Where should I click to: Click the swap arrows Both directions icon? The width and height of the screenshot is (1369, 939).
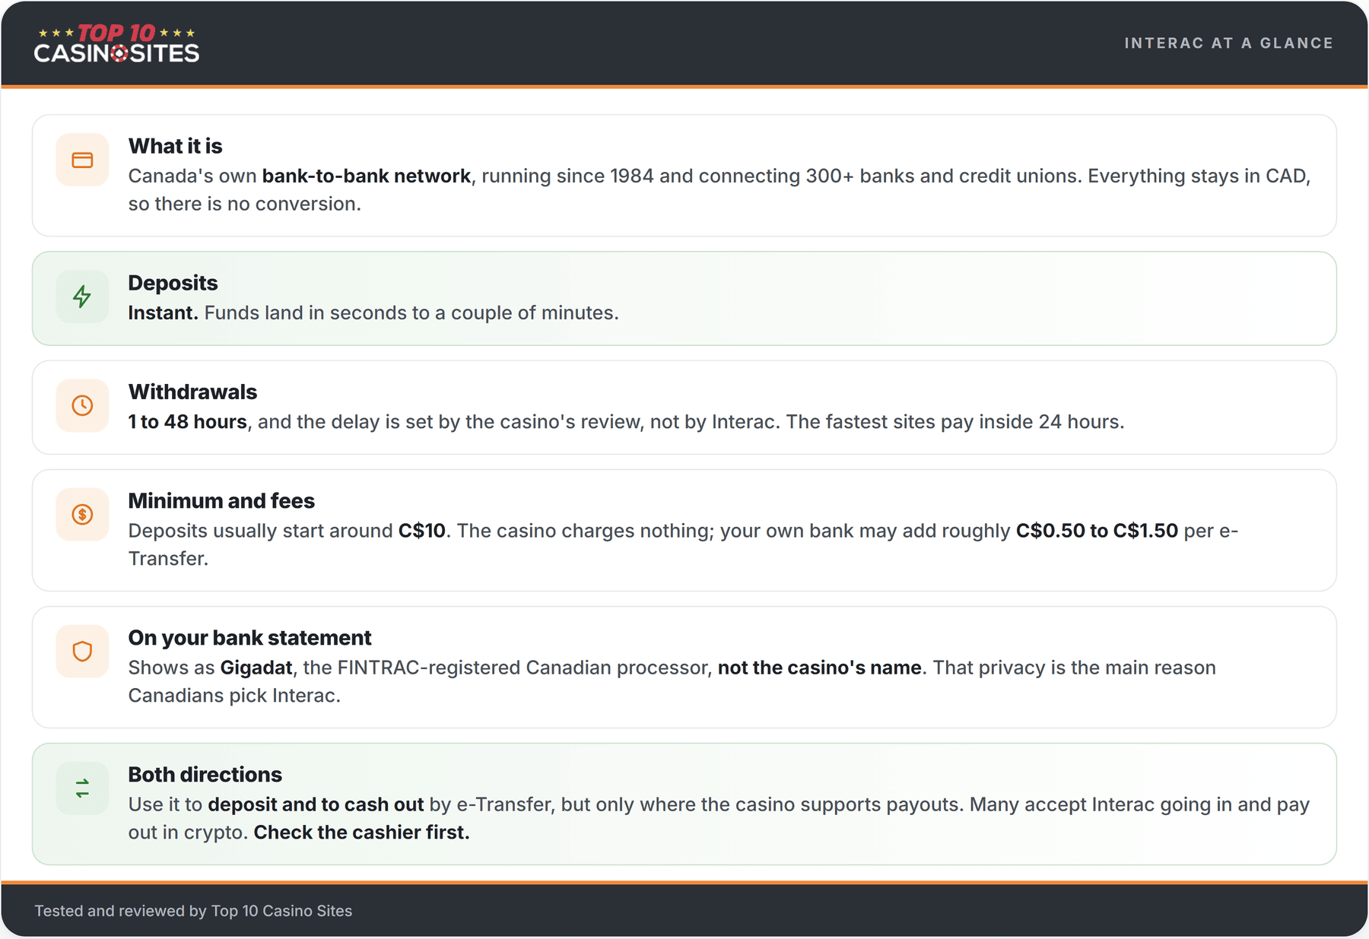click(x=82, y=788)
